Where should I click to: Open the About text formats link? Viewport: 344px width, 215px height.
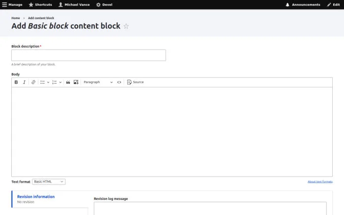320,182
